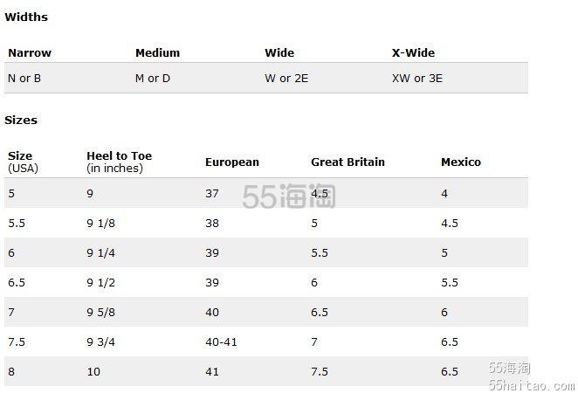Click the Heel to Toe column header
This screenshot has height=393, width=578.
tap(119, 162)
